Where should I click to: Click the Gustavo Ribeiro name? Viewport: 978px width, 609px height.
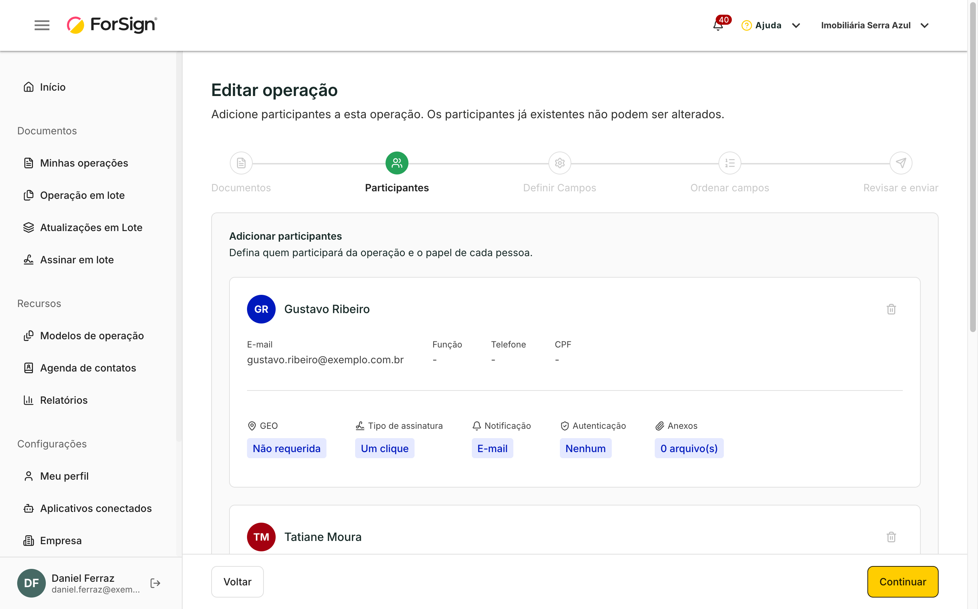click(327, 309)
